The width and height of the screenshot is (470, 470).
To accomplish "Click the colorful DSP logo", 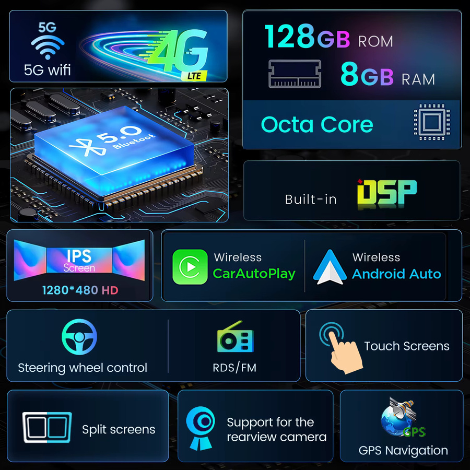I will tap(387, 193).
